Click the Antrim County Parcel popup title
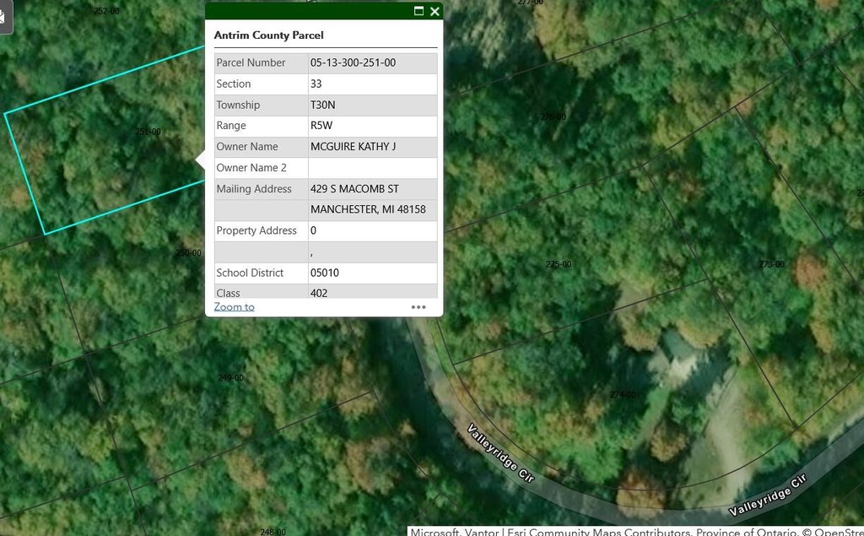This screenshot has height=536, width=864. [x=268, y=35]
